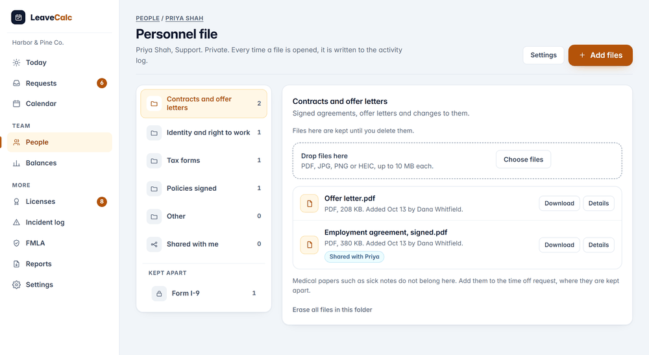Open Details for Offer letter.pdf
Screen dimensions: 649x355
[x=598, y=203]
